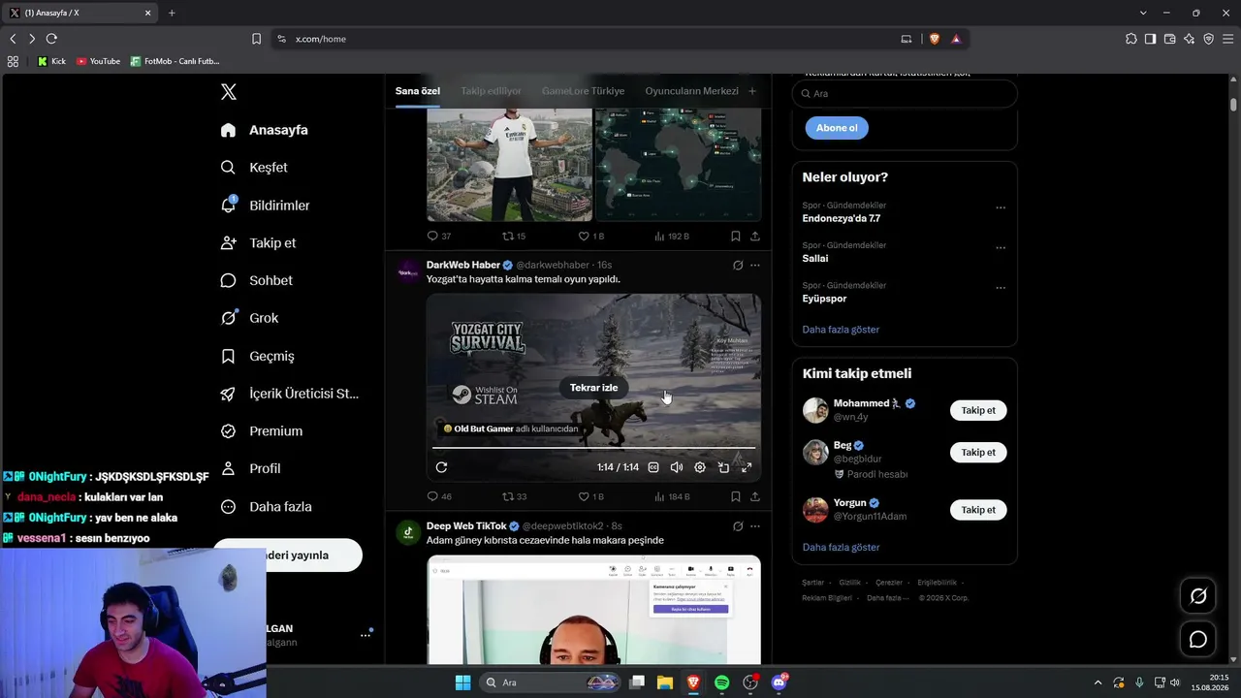The width and height of the screenshot is (1241, 698).
Task: Open Spotify from the taskbar
Action: click(x=721, y=682)
